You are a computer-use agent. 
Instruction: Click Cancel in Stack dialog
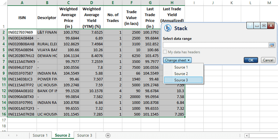click(268, 60)
